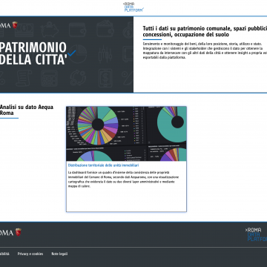Click the 'Patrimonio della Città' banner title
This screenshot has width=267, height=267.
pyautogui.click(x=33, y=53)
